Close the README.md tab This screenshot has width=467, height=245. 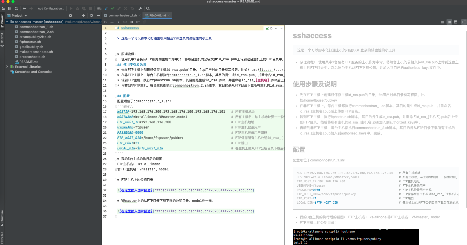pyautogui.click(x=169, y=15)
